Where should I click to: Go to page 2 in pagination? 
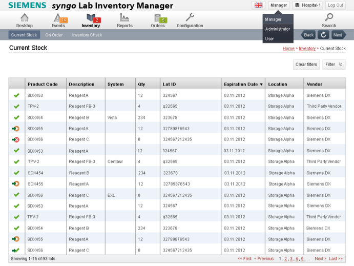pos(285,259)
